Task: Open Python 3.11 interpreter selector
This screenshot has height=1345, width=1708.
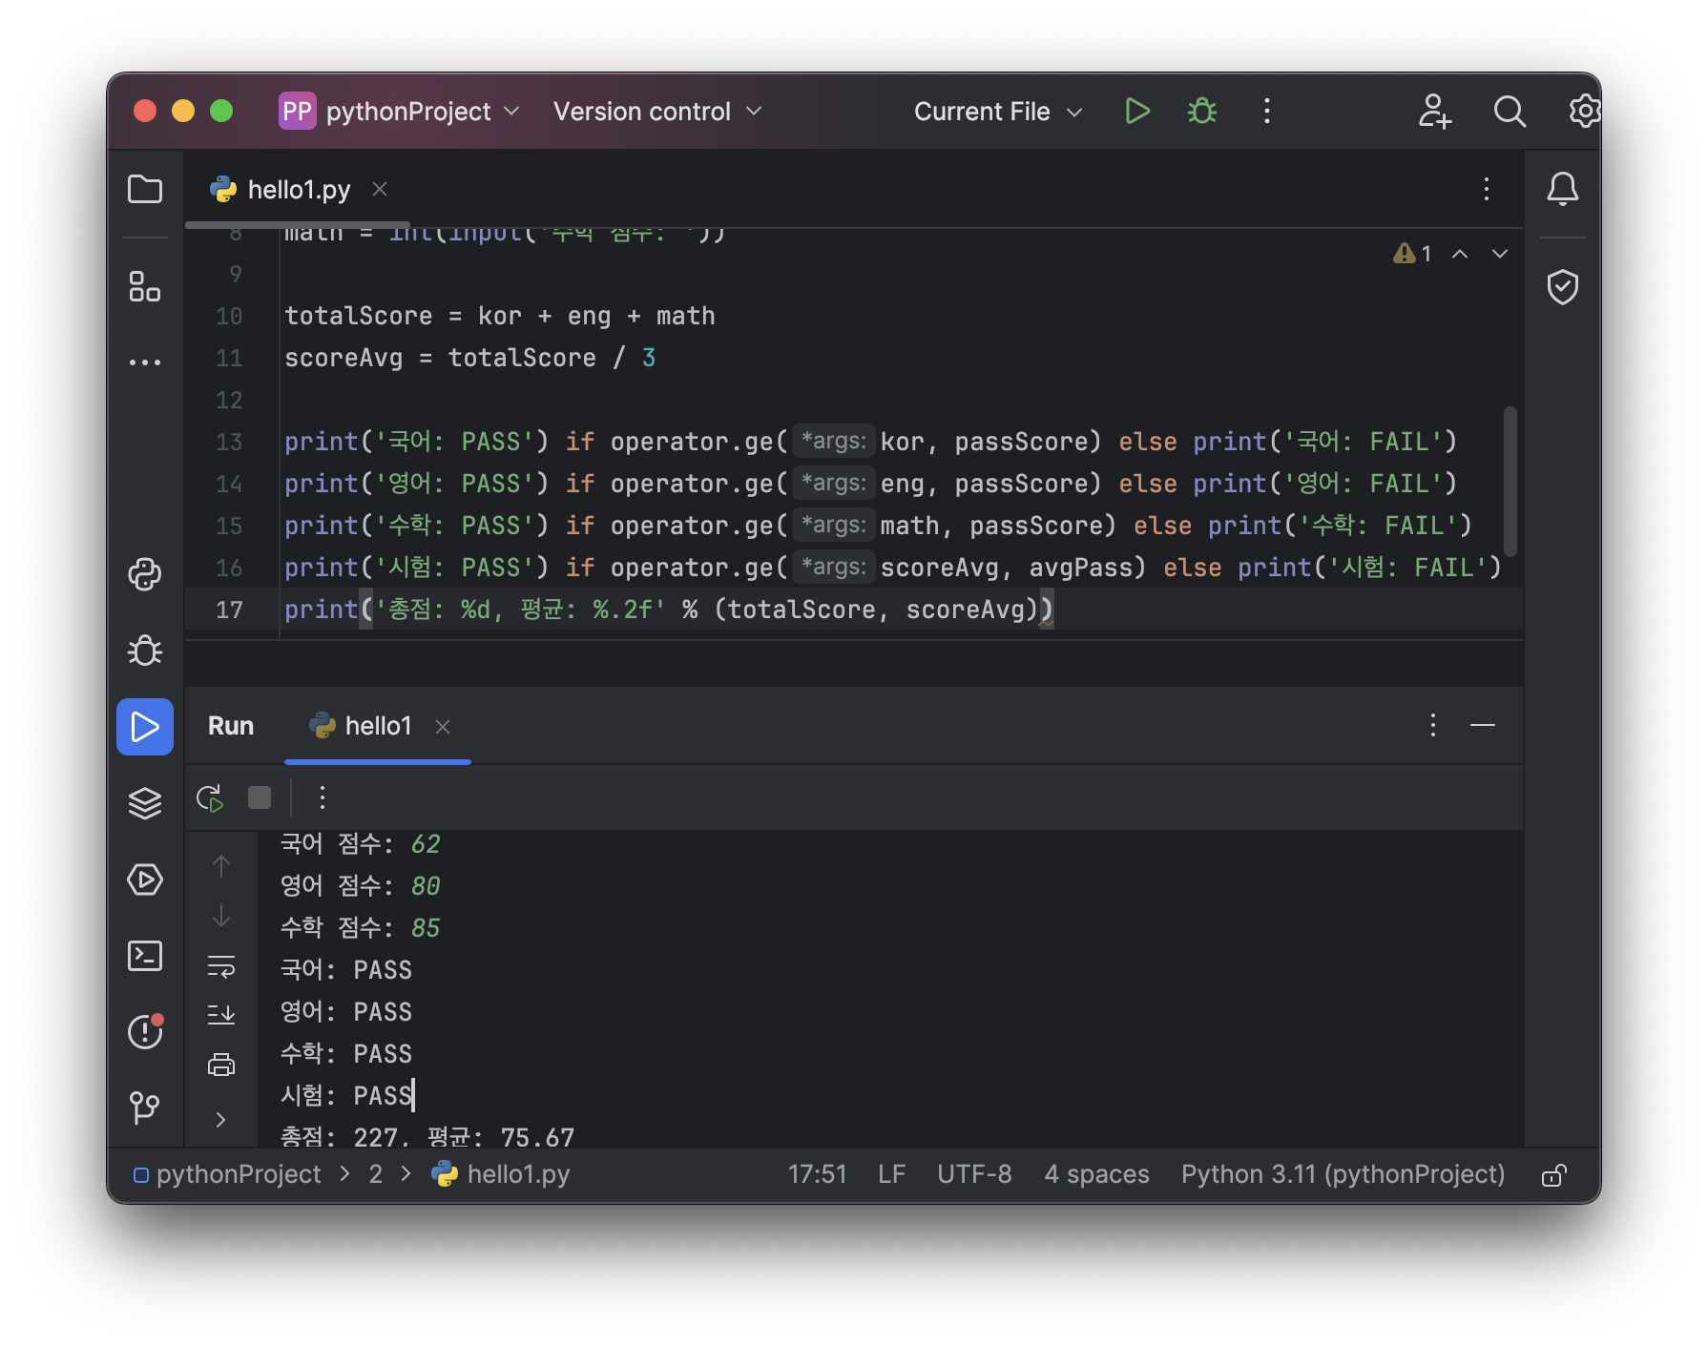Action: click(1343, 1174)
